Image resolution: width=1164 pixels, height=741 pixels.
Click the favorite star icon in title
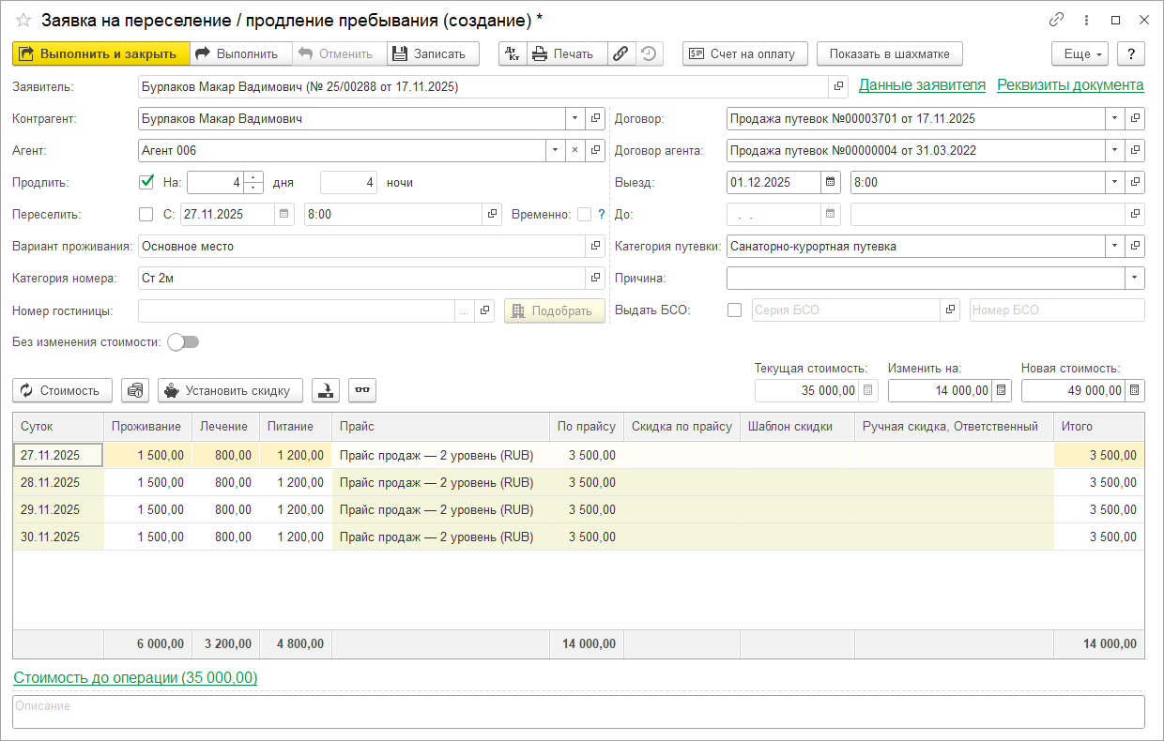click(23, 20)
